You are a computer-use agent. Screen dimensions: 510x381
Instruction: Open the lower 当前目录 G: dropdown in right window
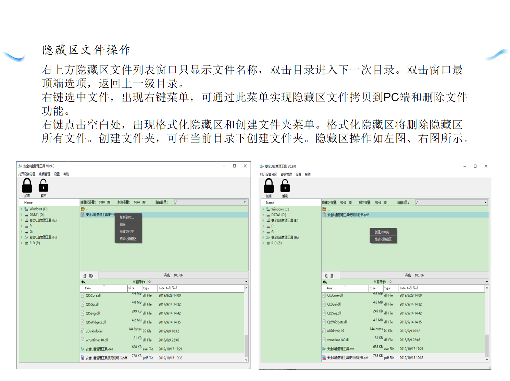pos(487,282)
